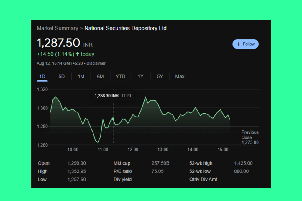The width and height of the screenshot is (302, 201).
Task: Follow National Securities Depository Ltd
Action: [x=245, y=44]
